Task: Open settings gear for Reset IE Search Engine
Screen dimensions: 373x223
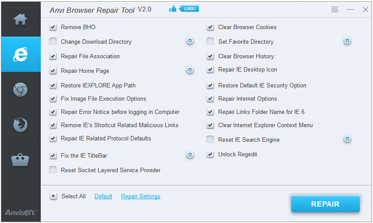Action: coord(347,140)
